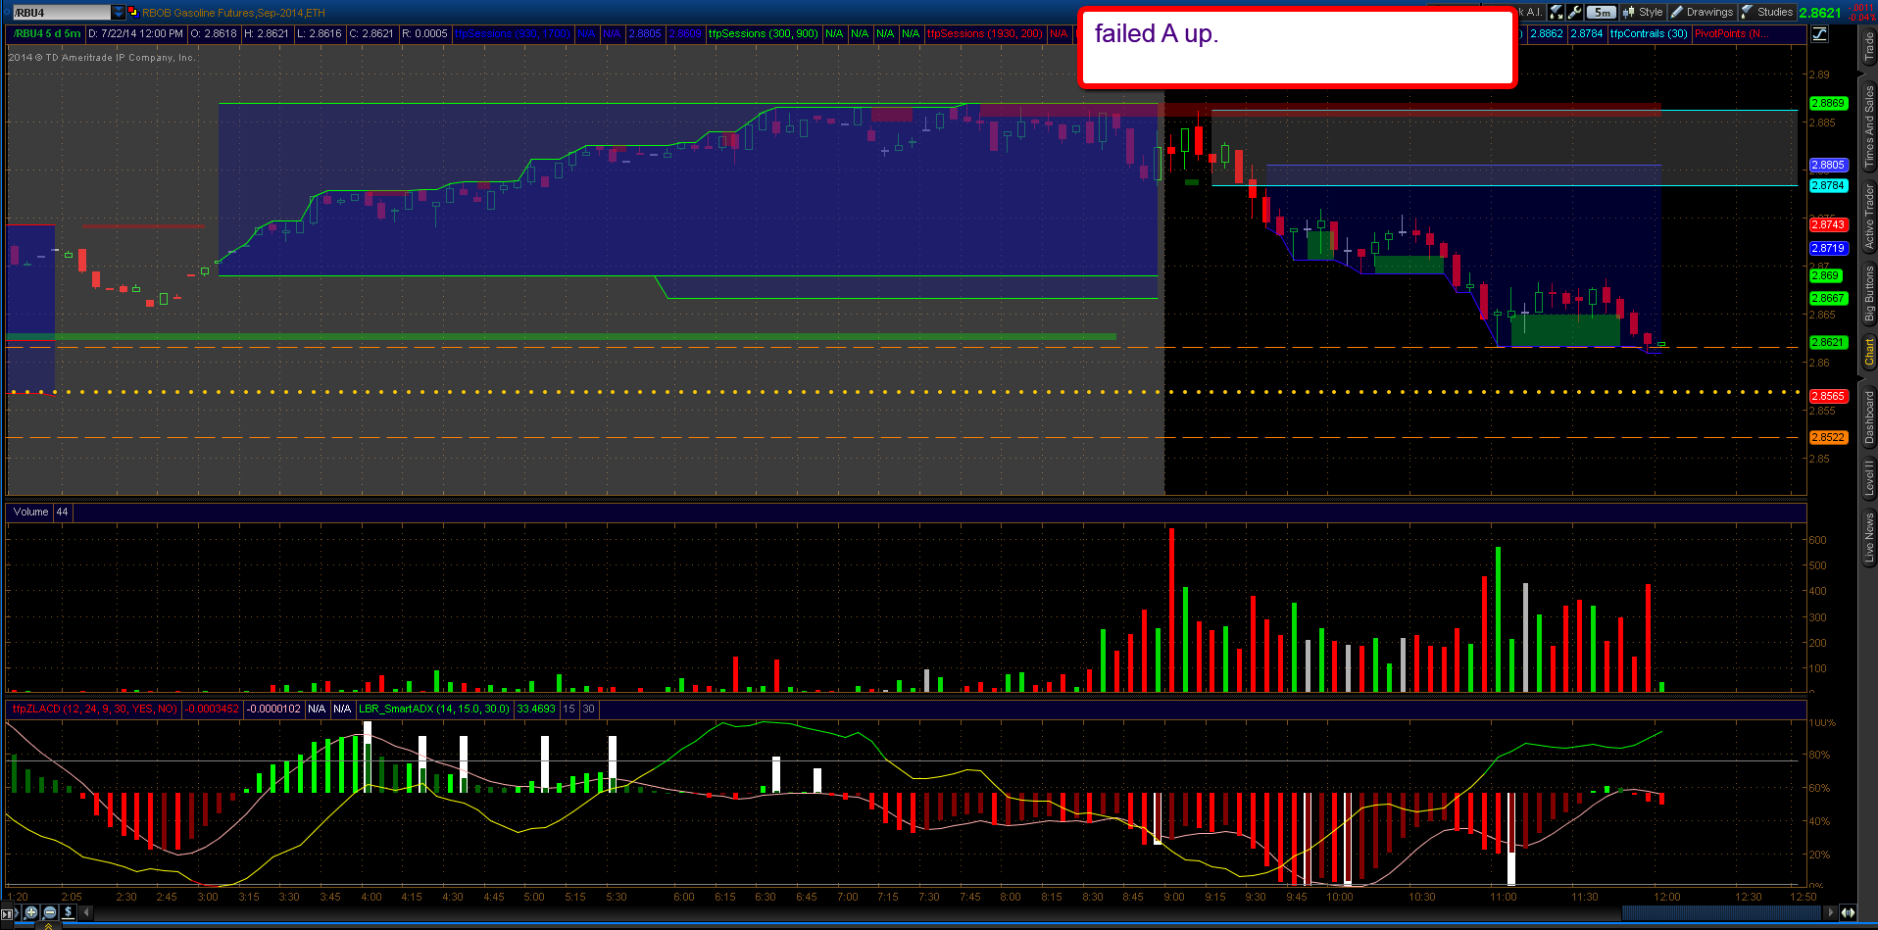Click the green last price 2.8621 at top
Viewport: 1878px width, 930px height.
tap(1820, 13)
